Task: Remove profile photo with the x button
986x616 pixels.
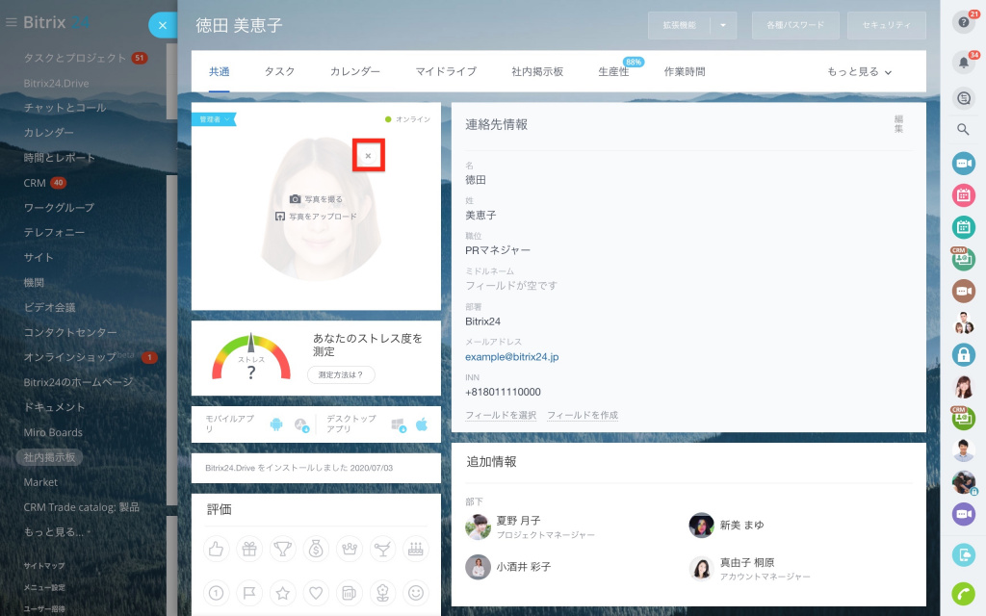Action: pyautogui.click(x=368, y=155)
